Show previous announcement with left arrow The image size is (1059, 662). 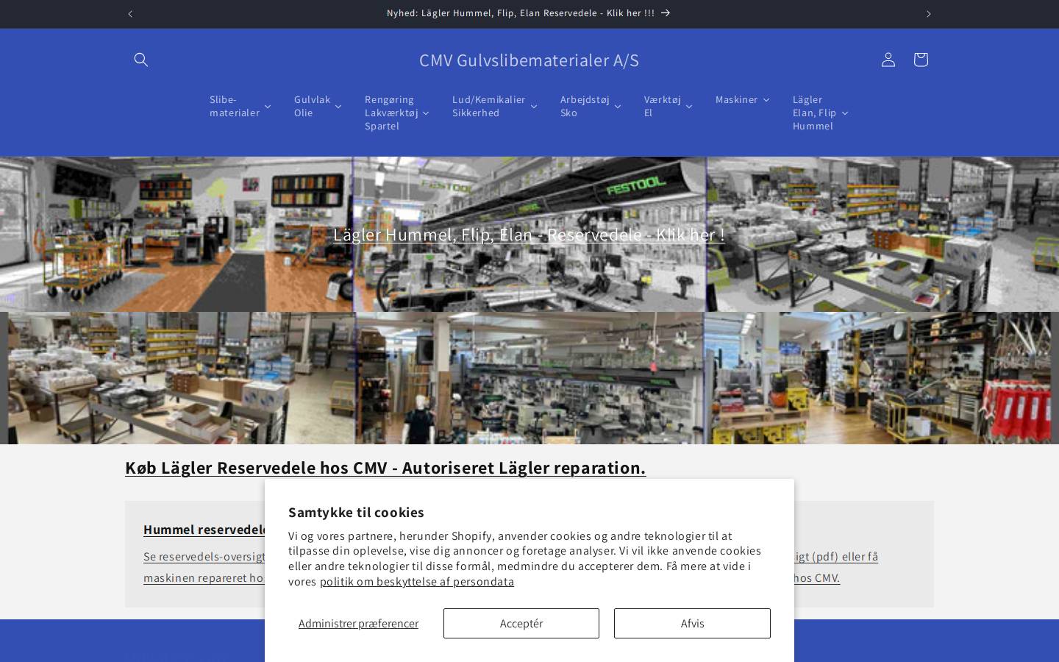pyautogui.click(x=130, y=14)
